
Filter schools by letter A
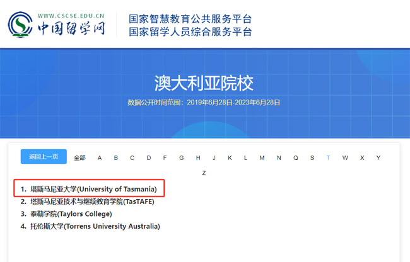pyautogui.click(x=100, y=158)
